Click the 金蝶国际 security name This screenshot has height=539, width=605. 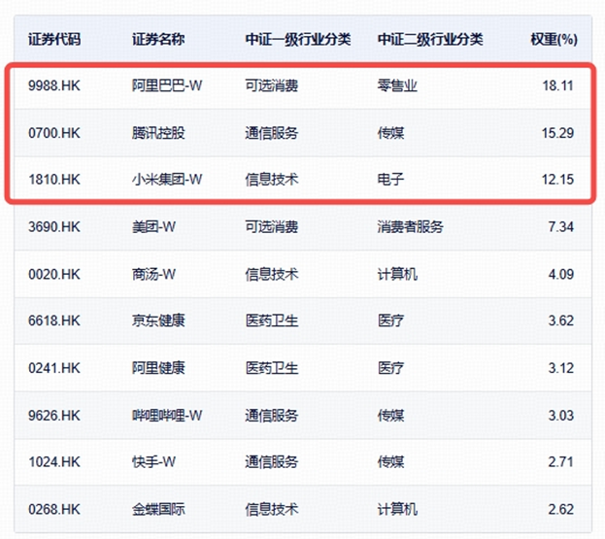(x=158, y=509)
